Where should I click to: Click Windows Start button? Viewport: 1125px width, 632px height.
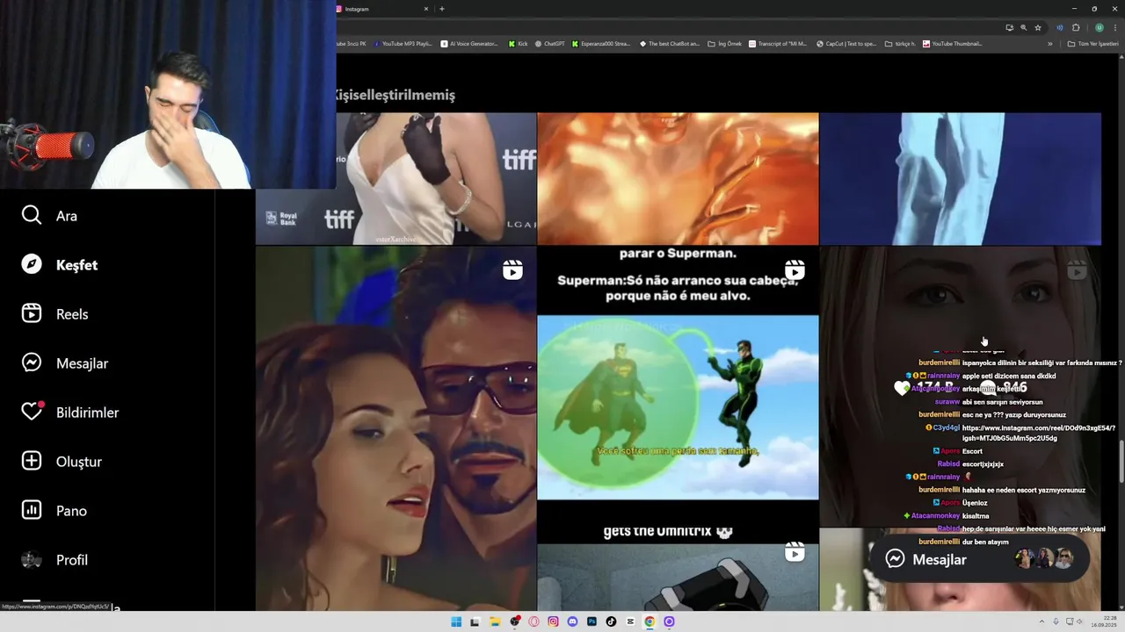[x=456, y=621]
